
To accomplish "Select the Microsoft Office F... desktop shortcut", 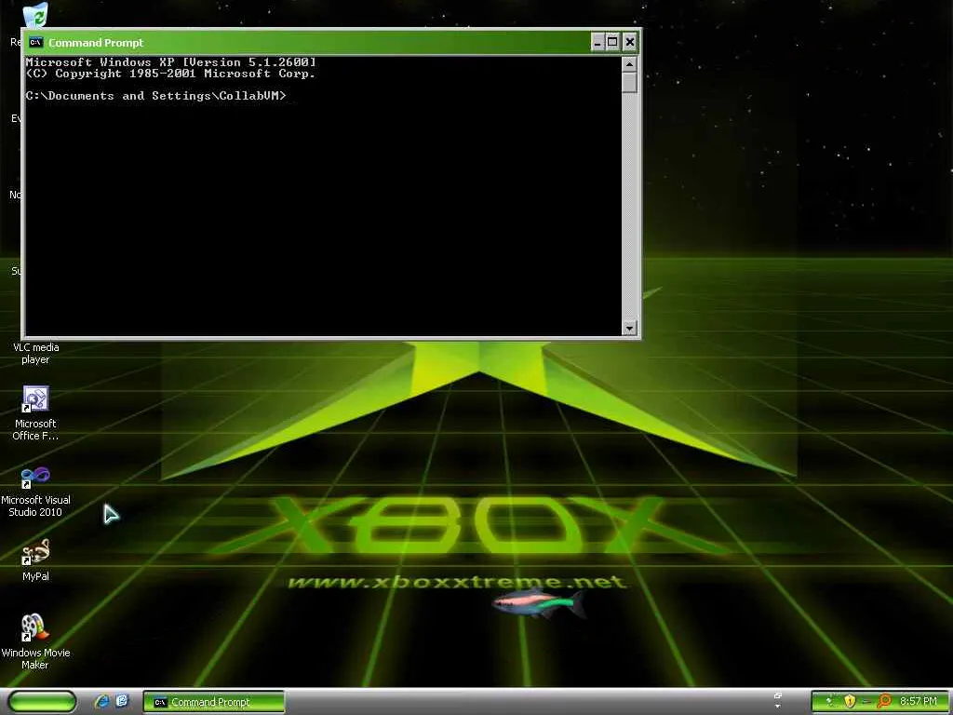I will pos(35,412).
